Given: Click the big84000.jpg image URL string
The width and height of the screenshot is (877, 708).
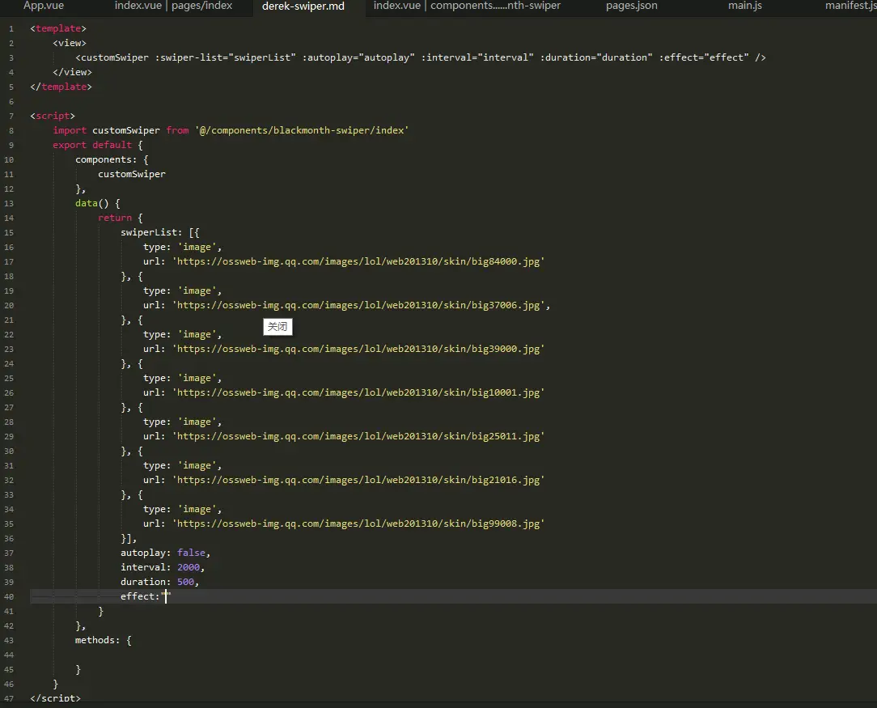Looking at the screenshot, I should pos(358,261).
